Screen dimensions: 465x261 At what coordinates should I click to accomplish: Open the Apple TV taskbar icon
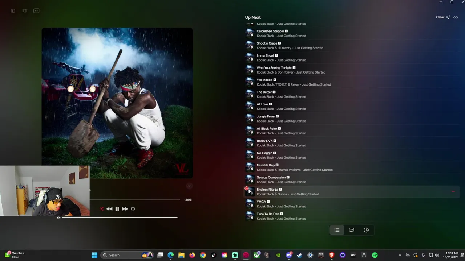point(353,255)
